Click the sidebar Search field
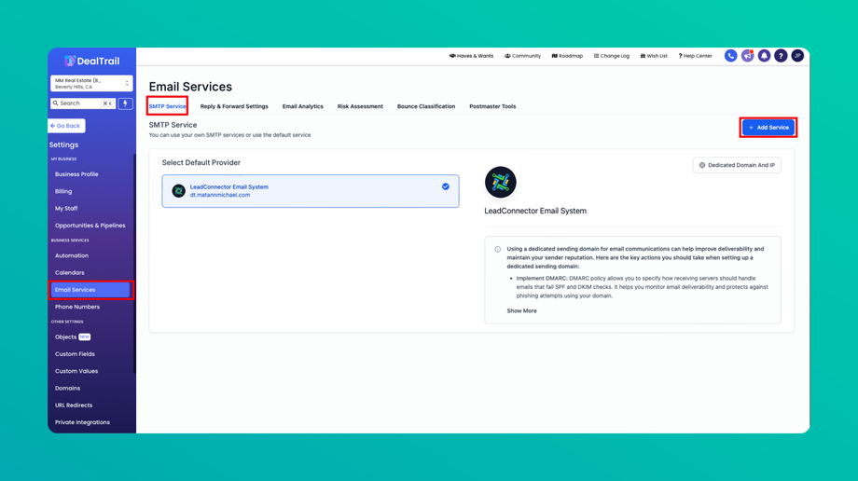This screenshot has height=481, width=858. [x=83, y=103]
